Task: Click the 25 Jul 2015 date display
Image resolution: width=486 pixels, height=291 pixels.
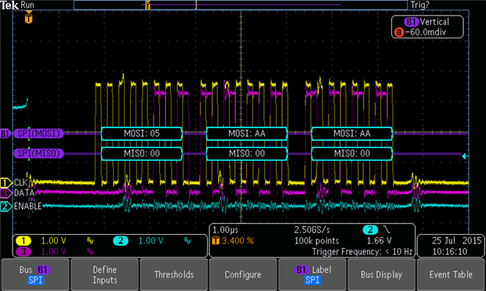Action: 456,241
